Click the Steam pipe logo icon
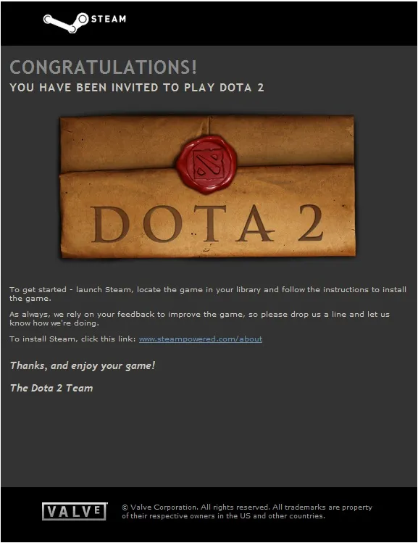The image size is (418, 543). [66, 23]
